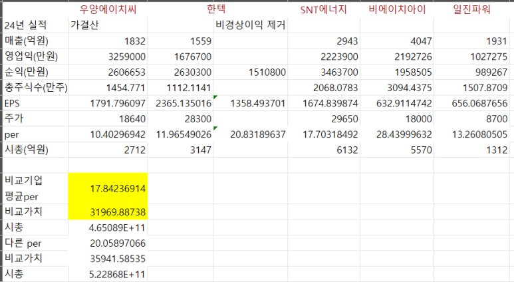Image resolution: width=514 pixels, height=282 pixels.
Task: Select the SNT에너지 header cell
Action: tap(324, 9)
